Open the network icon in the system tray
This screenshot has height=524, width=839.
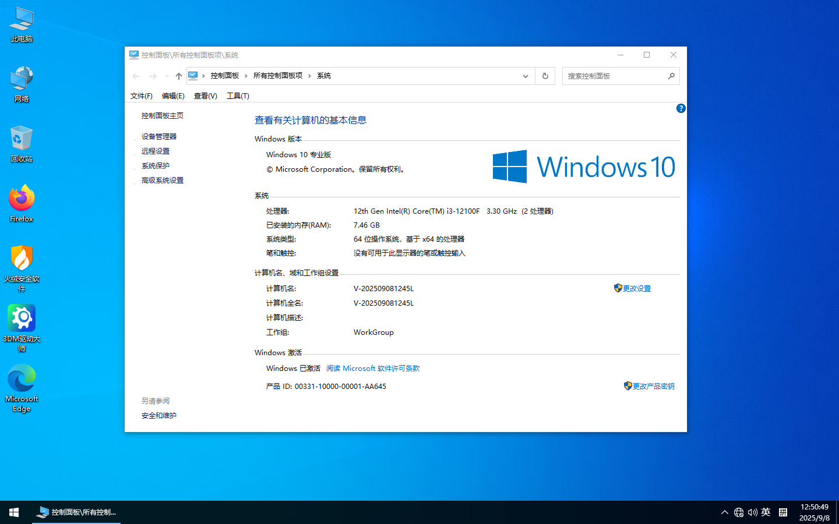pyautogui.click(x=739, y=512)
